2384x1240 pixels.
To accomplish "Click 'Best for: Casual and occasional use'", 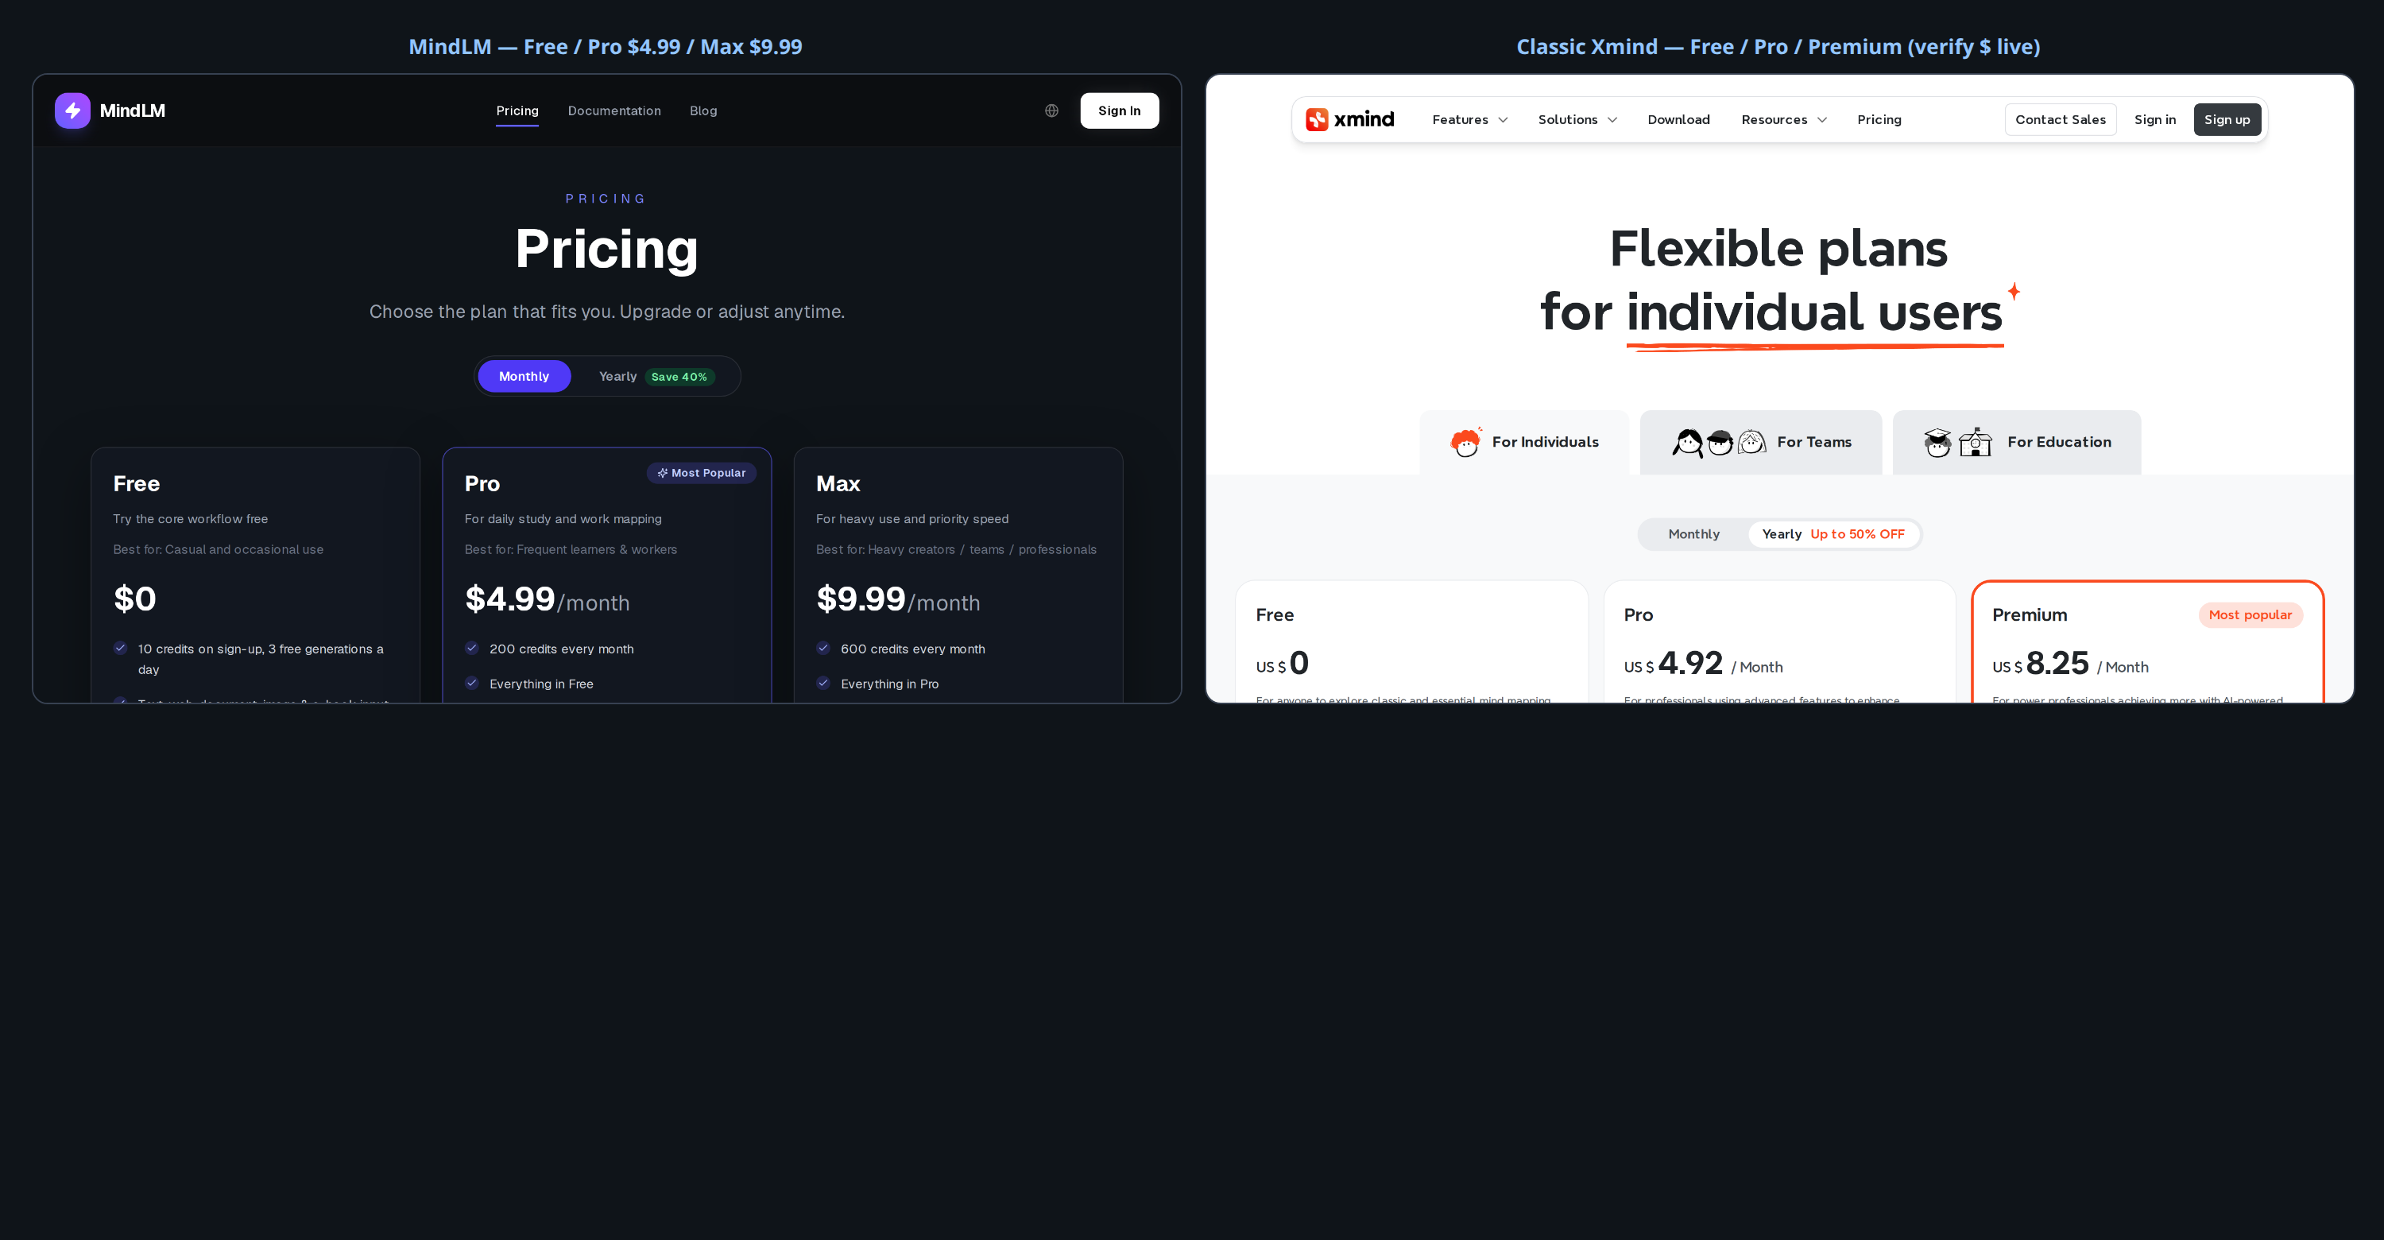I will click(x=219, y=550).
